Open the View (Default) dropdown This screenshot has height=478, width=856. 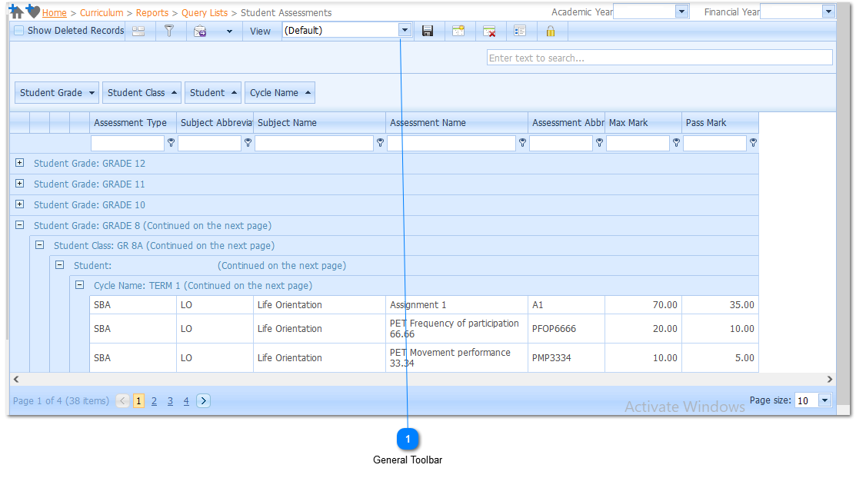pos(405,31)
